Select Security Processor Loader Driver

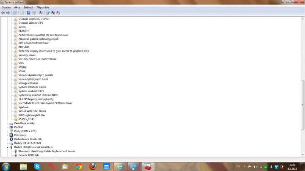37,59
